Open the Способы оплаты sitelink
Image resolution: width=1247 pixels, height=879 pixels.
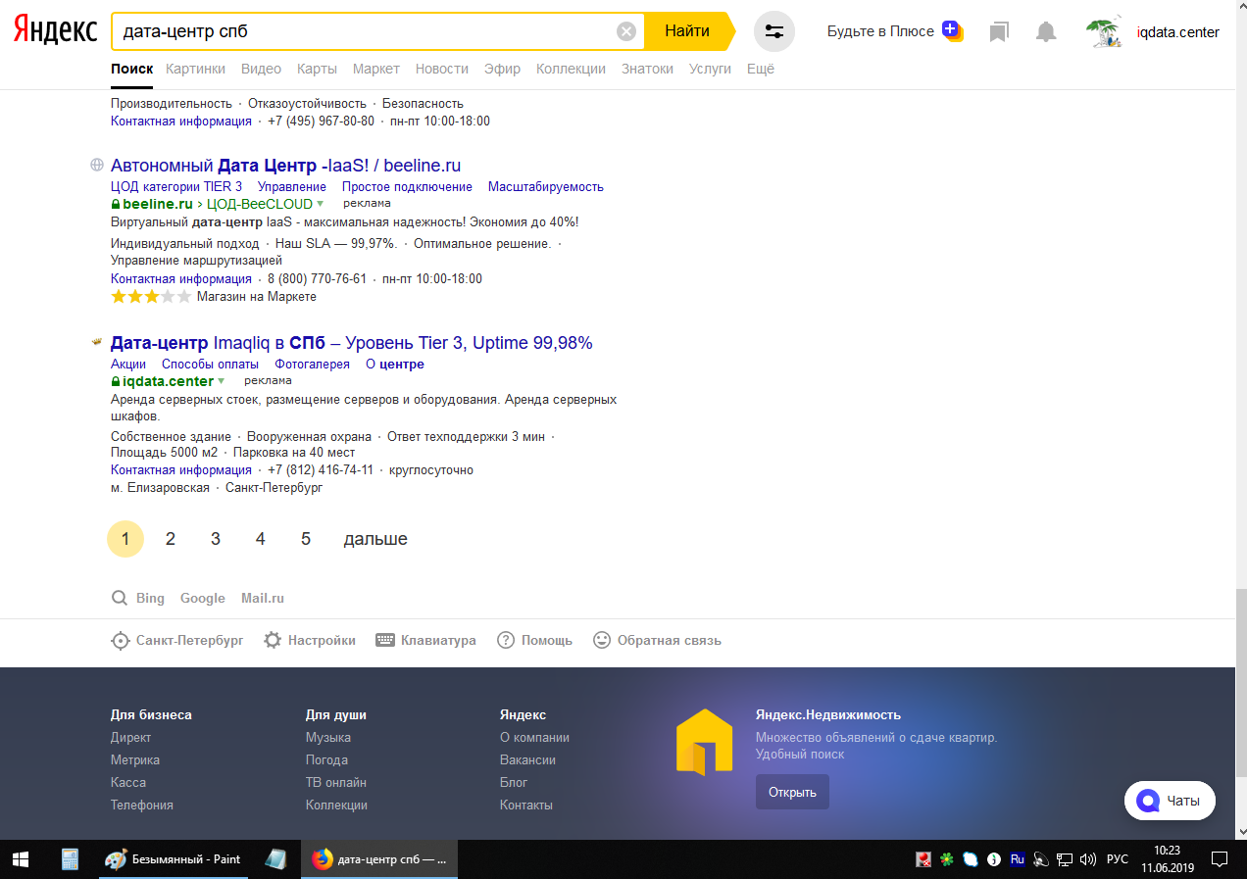pyautogui.click(x=210, y=364)
